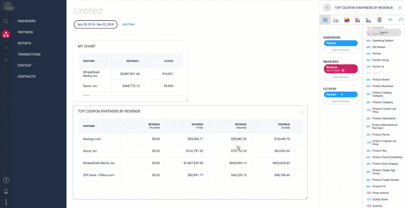Sort by Revenue column in My Chart
405x208 pixels.
coord(133,61)
